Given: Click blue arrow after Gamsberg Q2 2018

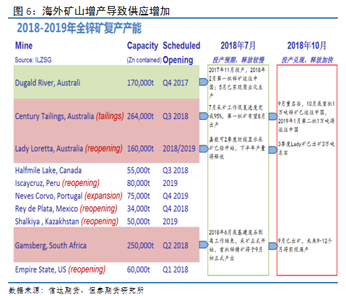Looking at the screenshot, I should [x=204, y=245].
